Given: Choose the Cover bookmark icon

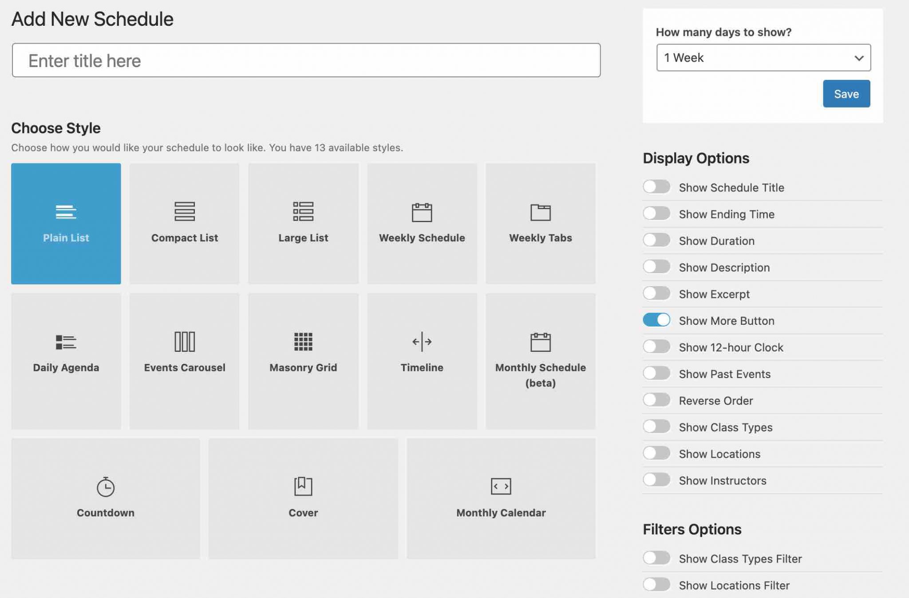Looking at the screenshot, I should click(303, 486).
